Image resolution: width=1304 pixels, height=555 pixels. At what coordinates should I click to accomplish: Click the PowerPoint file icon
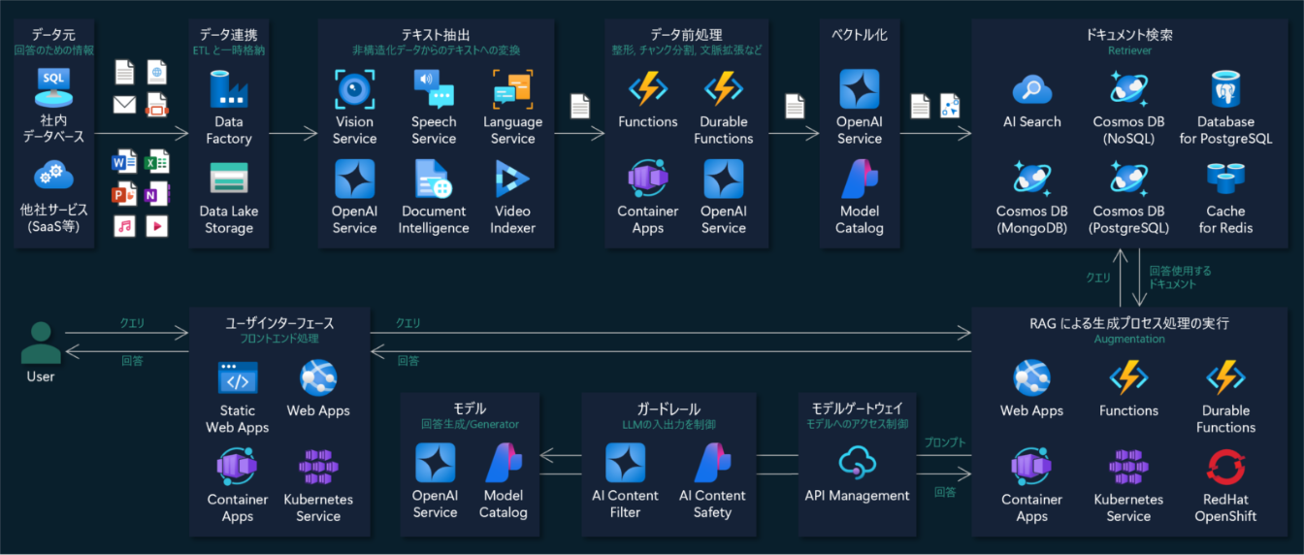click(x=125, y=194)
